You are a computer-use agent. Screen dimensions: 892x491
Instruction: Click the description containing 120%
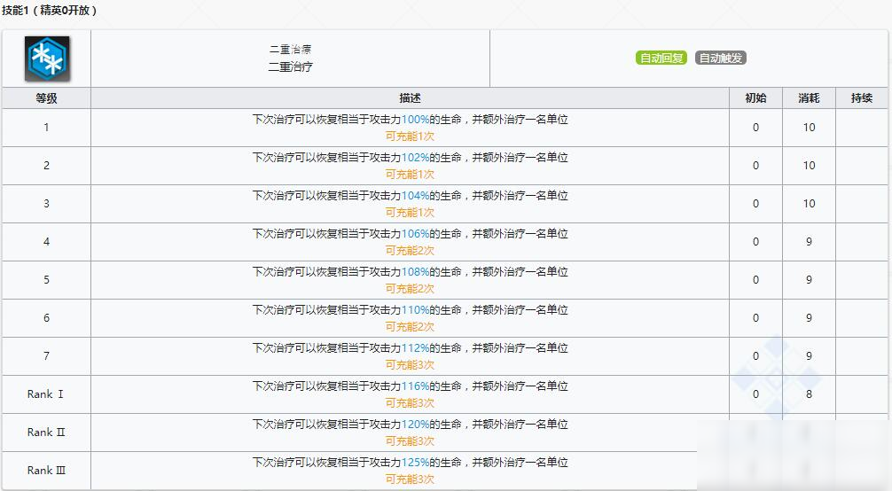[410, 425]
